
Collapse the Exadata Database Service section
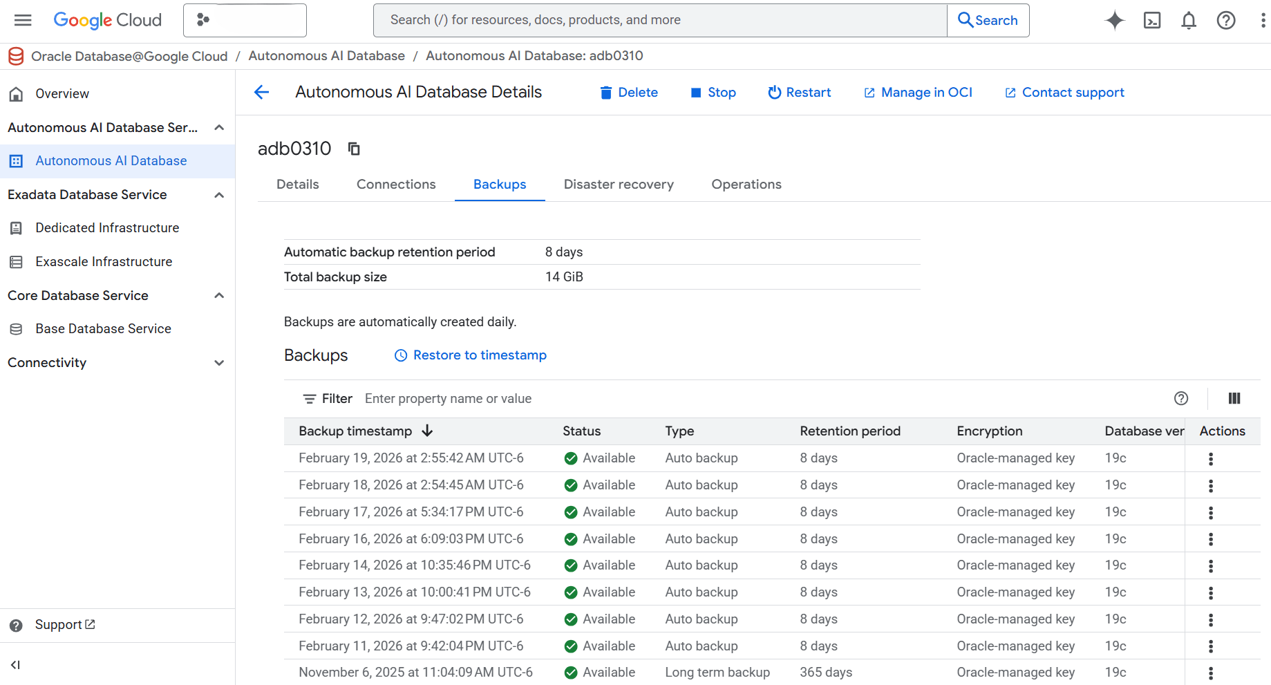click(x=218, y=194)
